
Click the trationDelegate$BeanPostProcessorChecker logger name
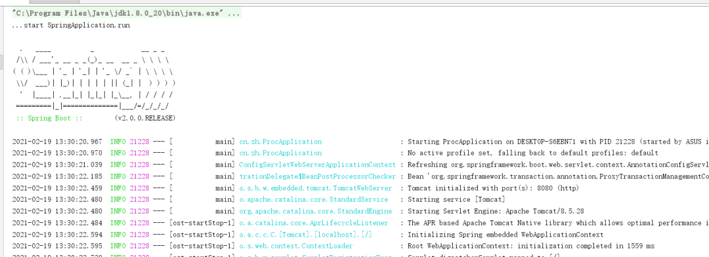[318, 176]
